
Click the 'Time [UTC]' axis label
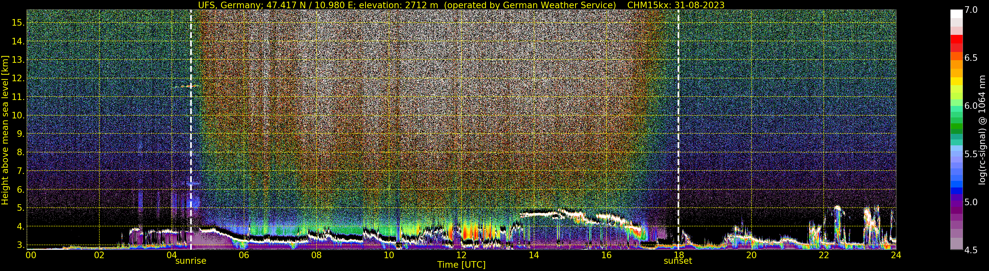[461, 265]
